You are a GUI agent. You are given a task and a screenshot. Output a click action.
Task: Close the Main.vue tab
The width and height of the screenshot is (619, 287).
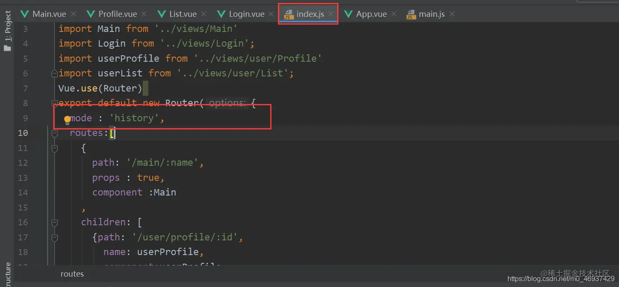pyautogui.click(x=73, y=14)
